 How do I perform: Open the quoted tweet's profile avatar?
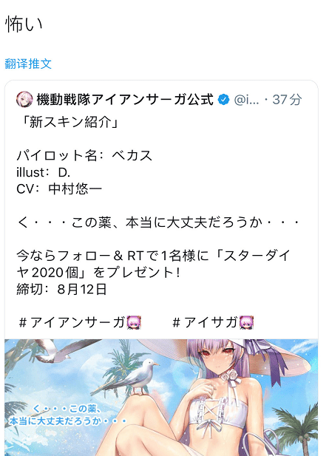click(24, 99)
